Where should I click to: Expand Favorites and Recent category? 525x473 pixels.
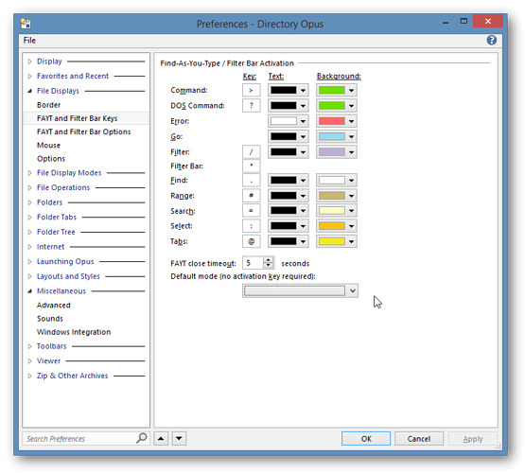tap(30, 76)
